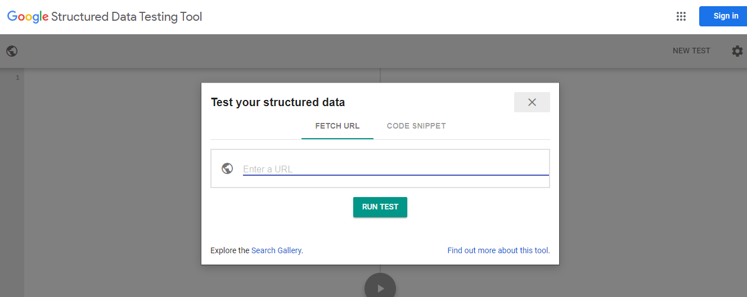Image resolution: width=747 pixels, height=297 pixels.
Task: Click line number 1 in the editor gutter
Action: pos(17,78)
